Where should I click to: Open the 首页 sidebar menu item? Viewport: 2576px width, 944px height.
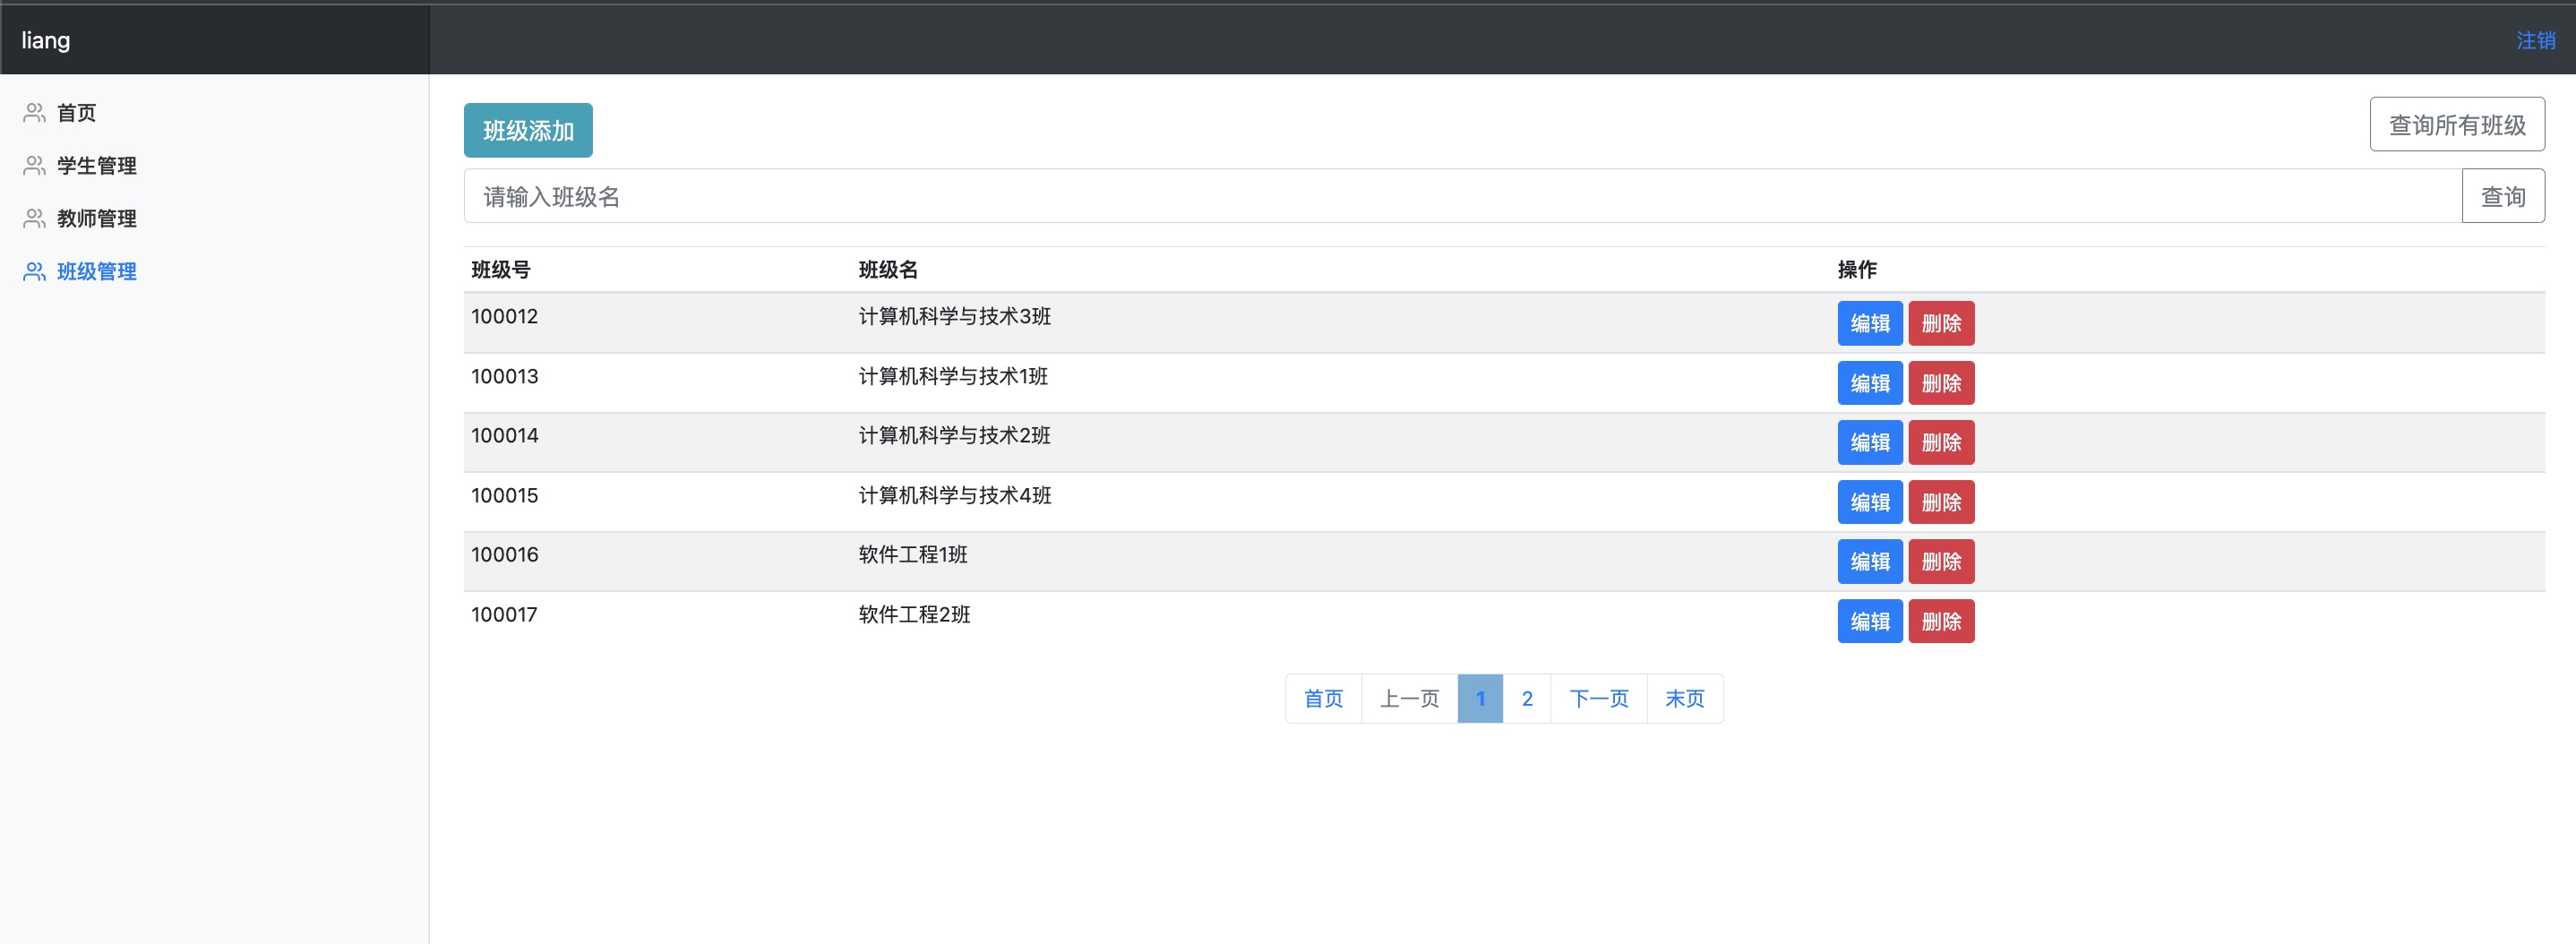point(76,113)
